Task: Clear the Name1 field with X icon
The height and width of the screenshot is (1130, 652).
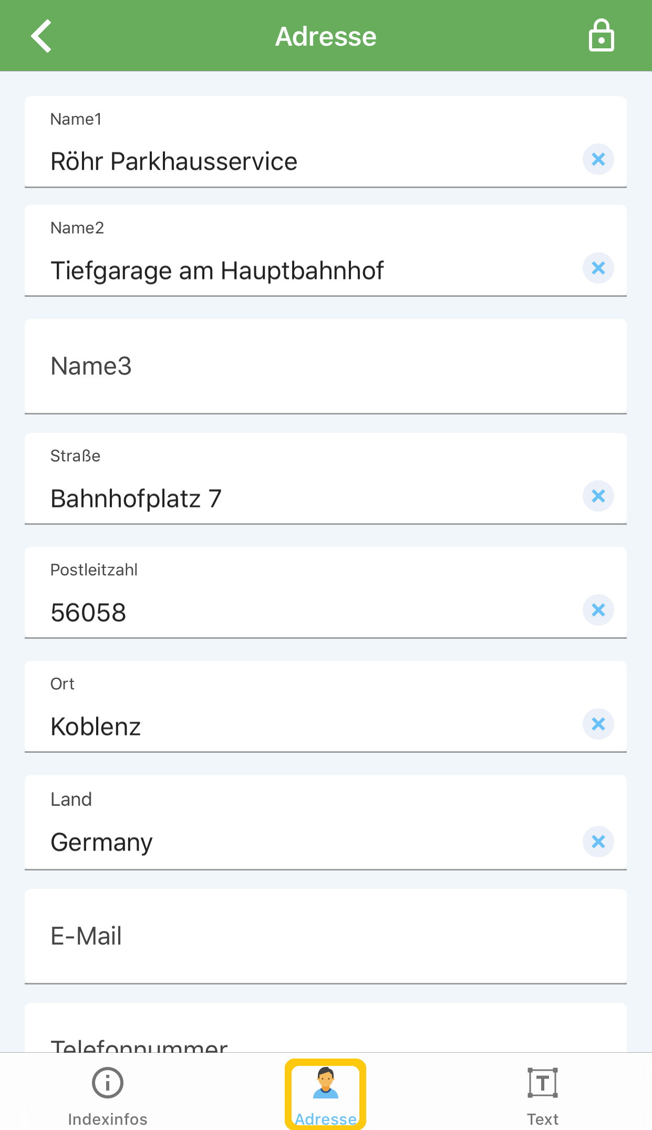Action: click(598, 159)
